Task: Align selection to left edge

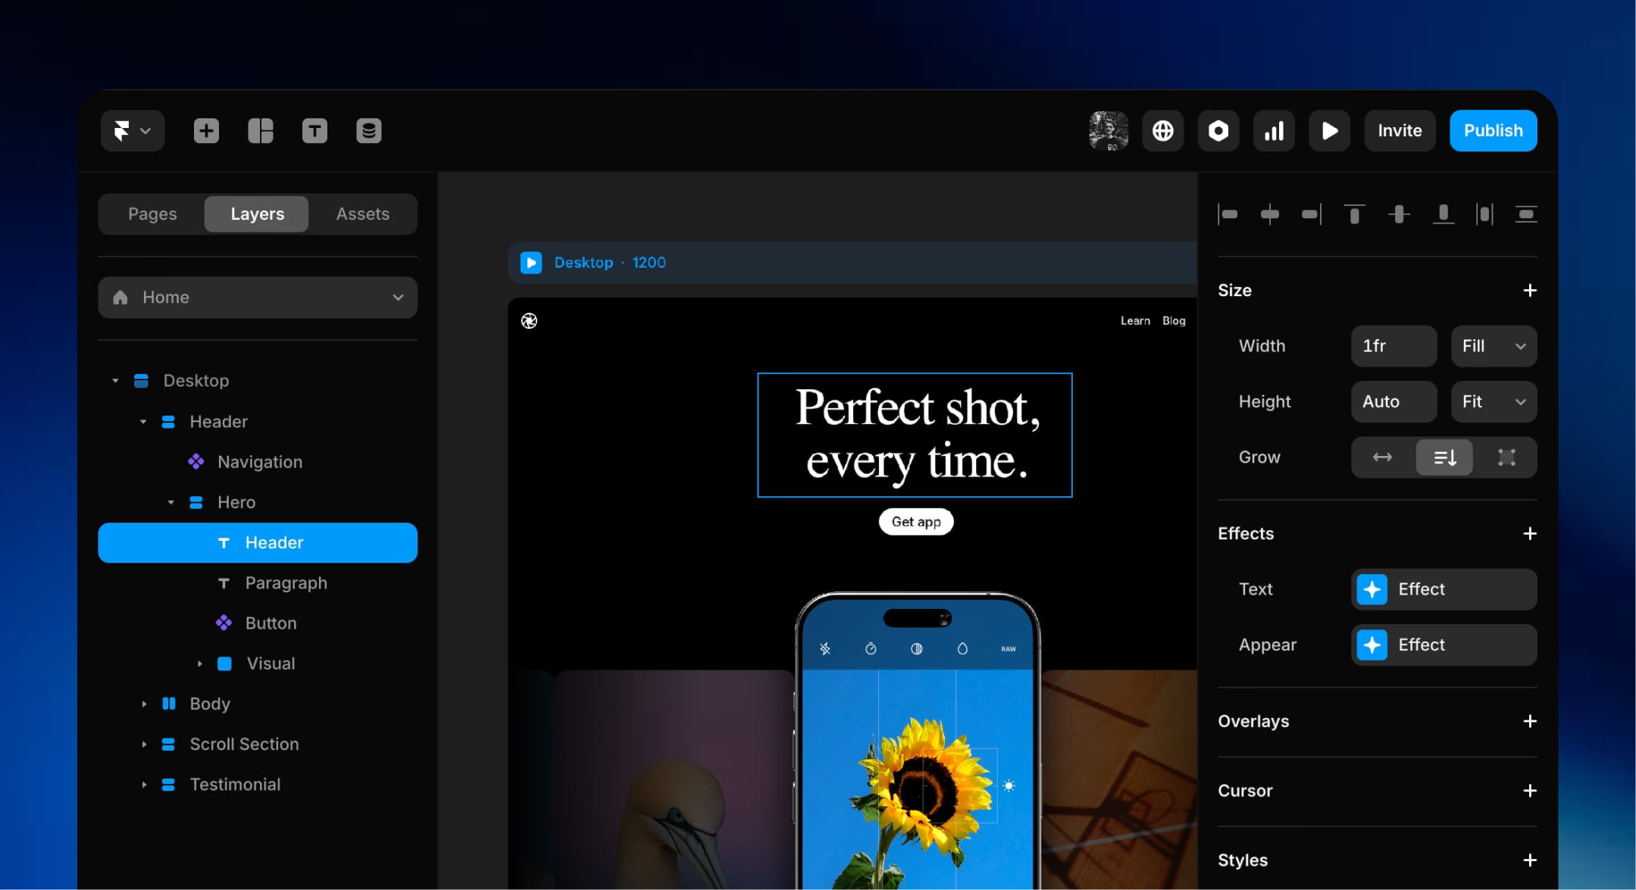Action: pyautogui.click(x=1228, y=214)
